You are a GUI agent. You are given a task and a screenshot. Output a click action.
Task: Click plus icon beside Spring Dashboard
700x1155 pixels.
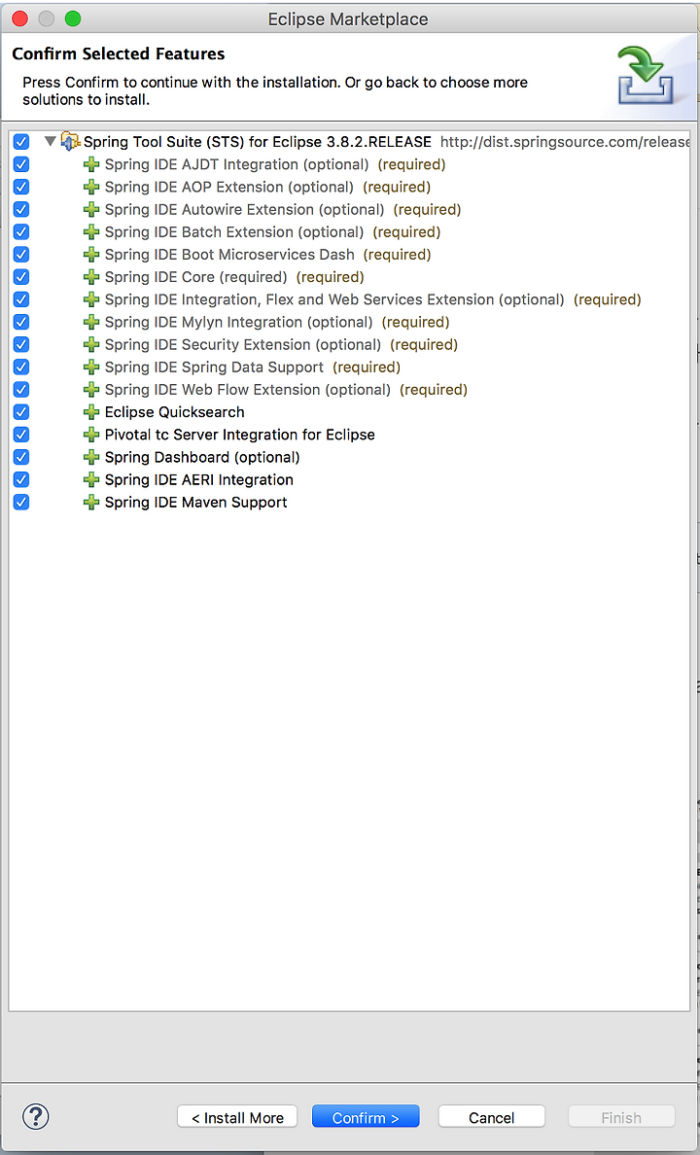91,457
